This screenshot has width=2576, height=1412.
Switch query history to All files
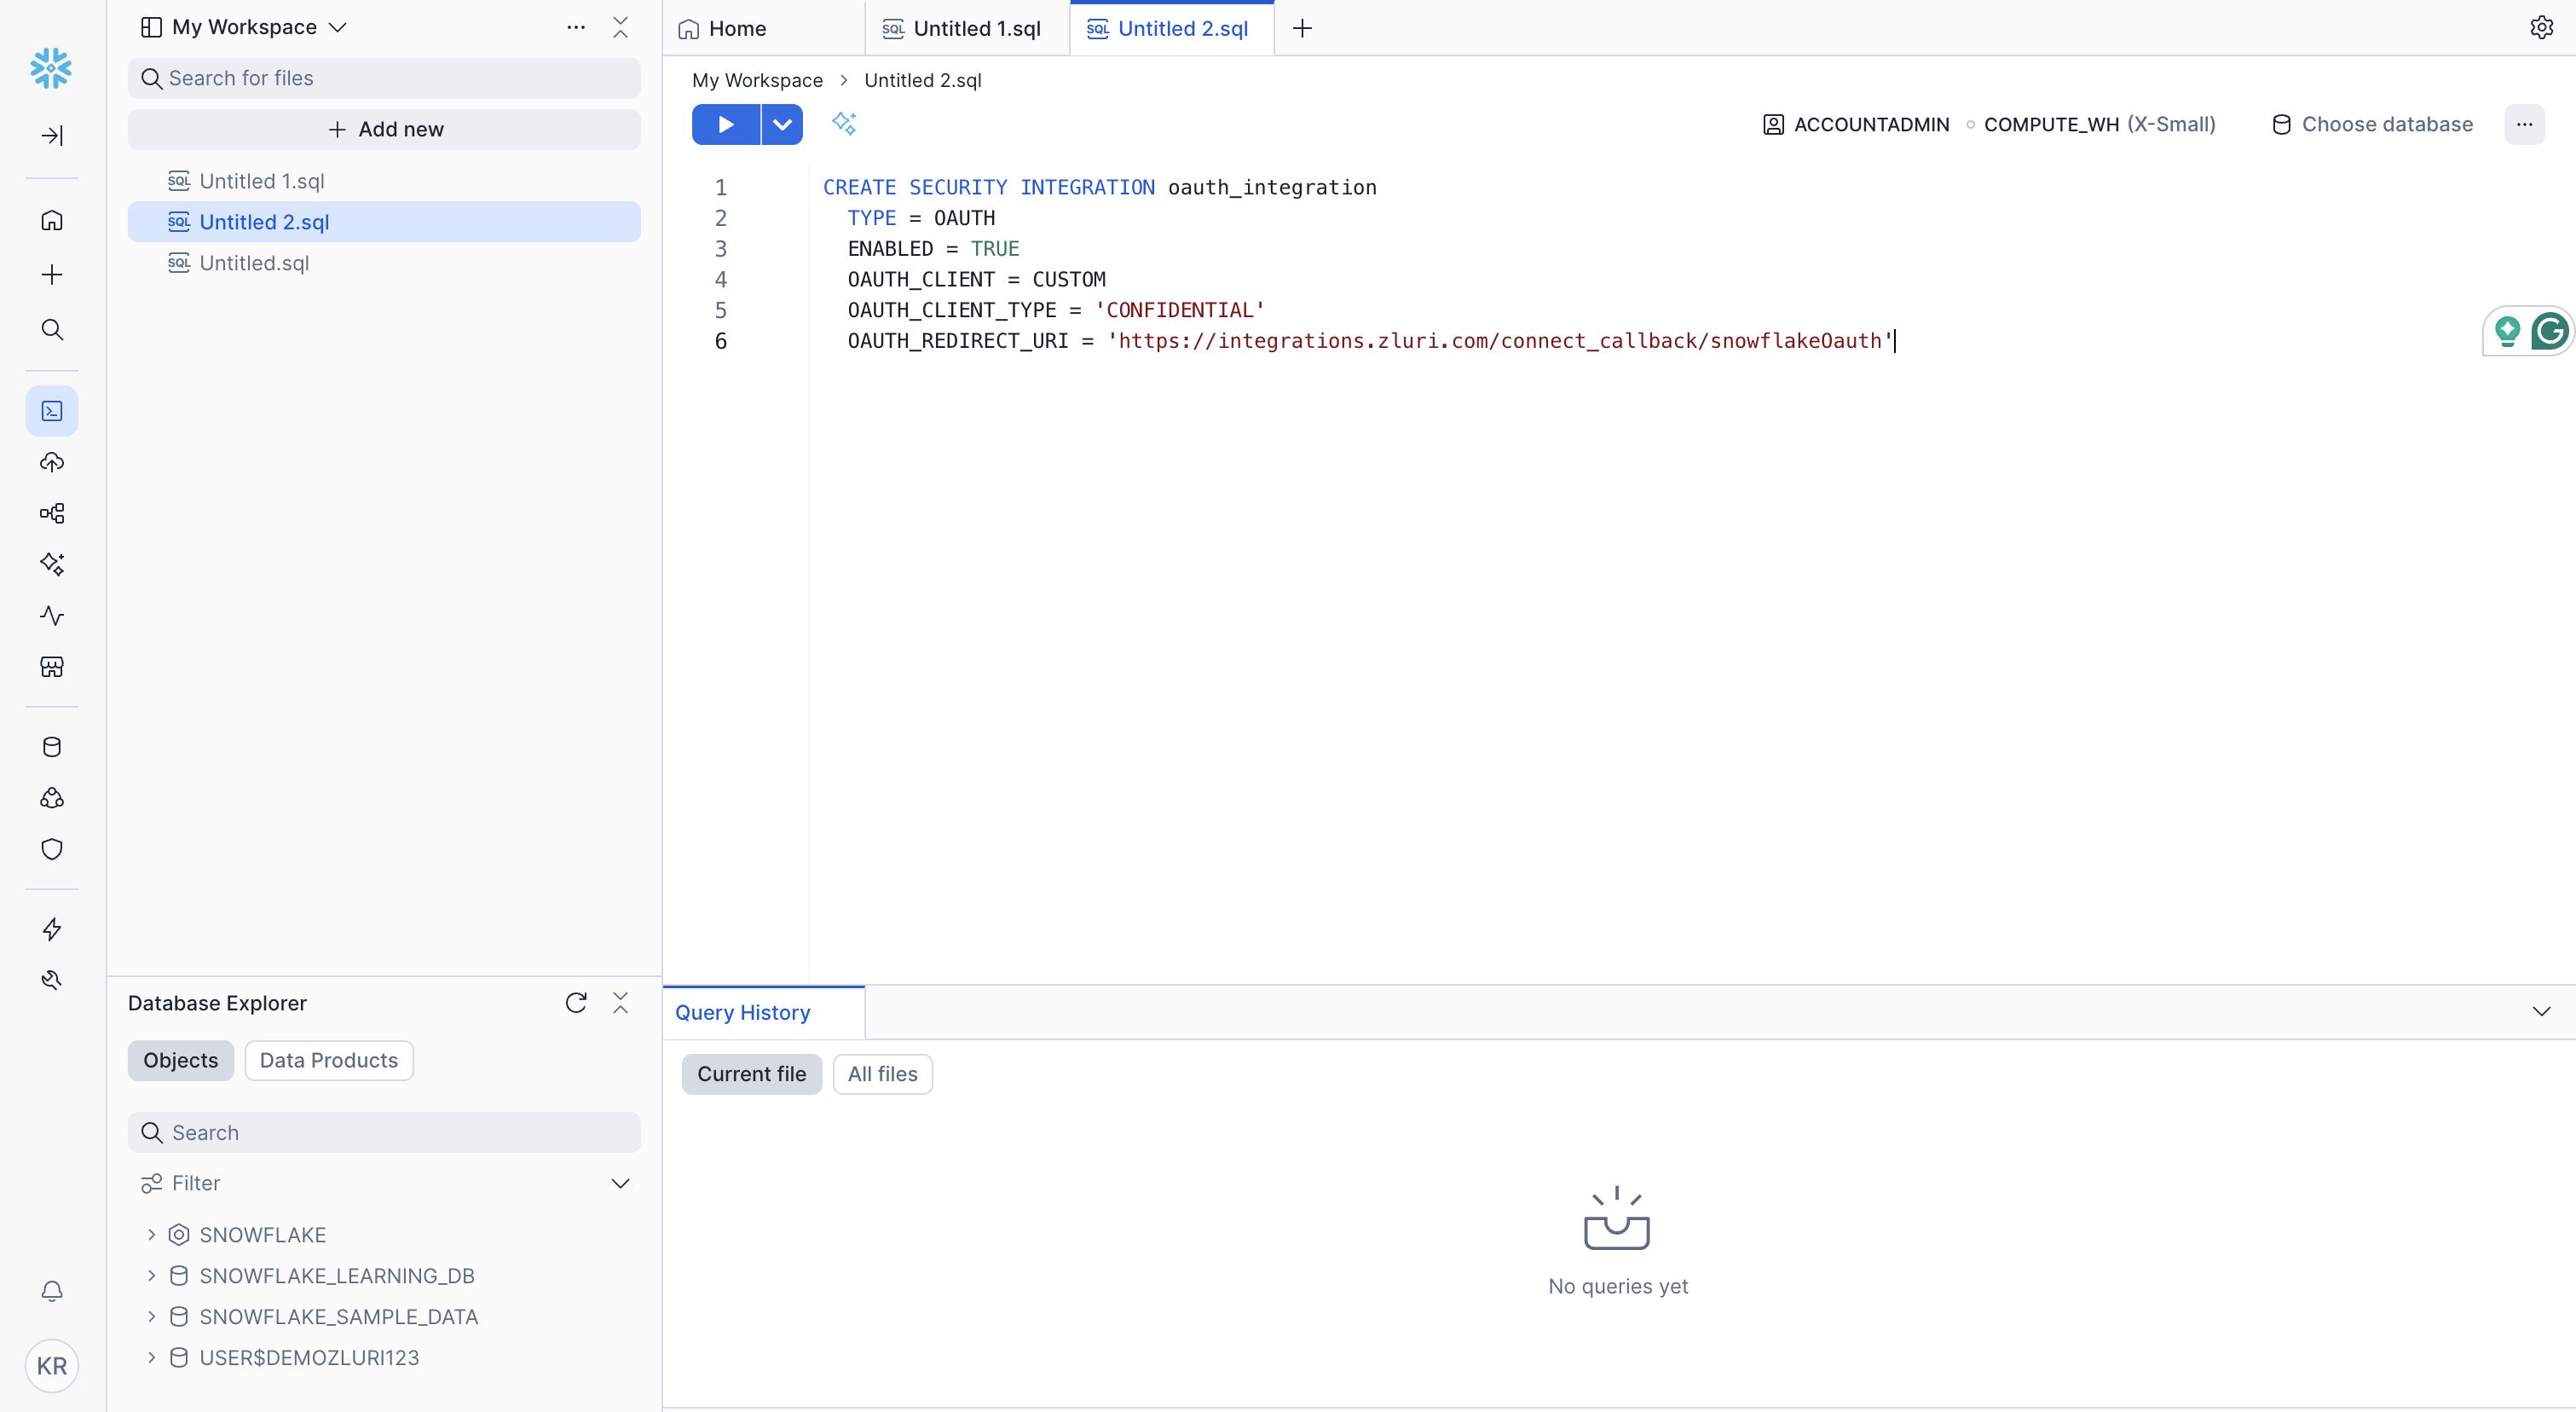tap(882, 1074)
